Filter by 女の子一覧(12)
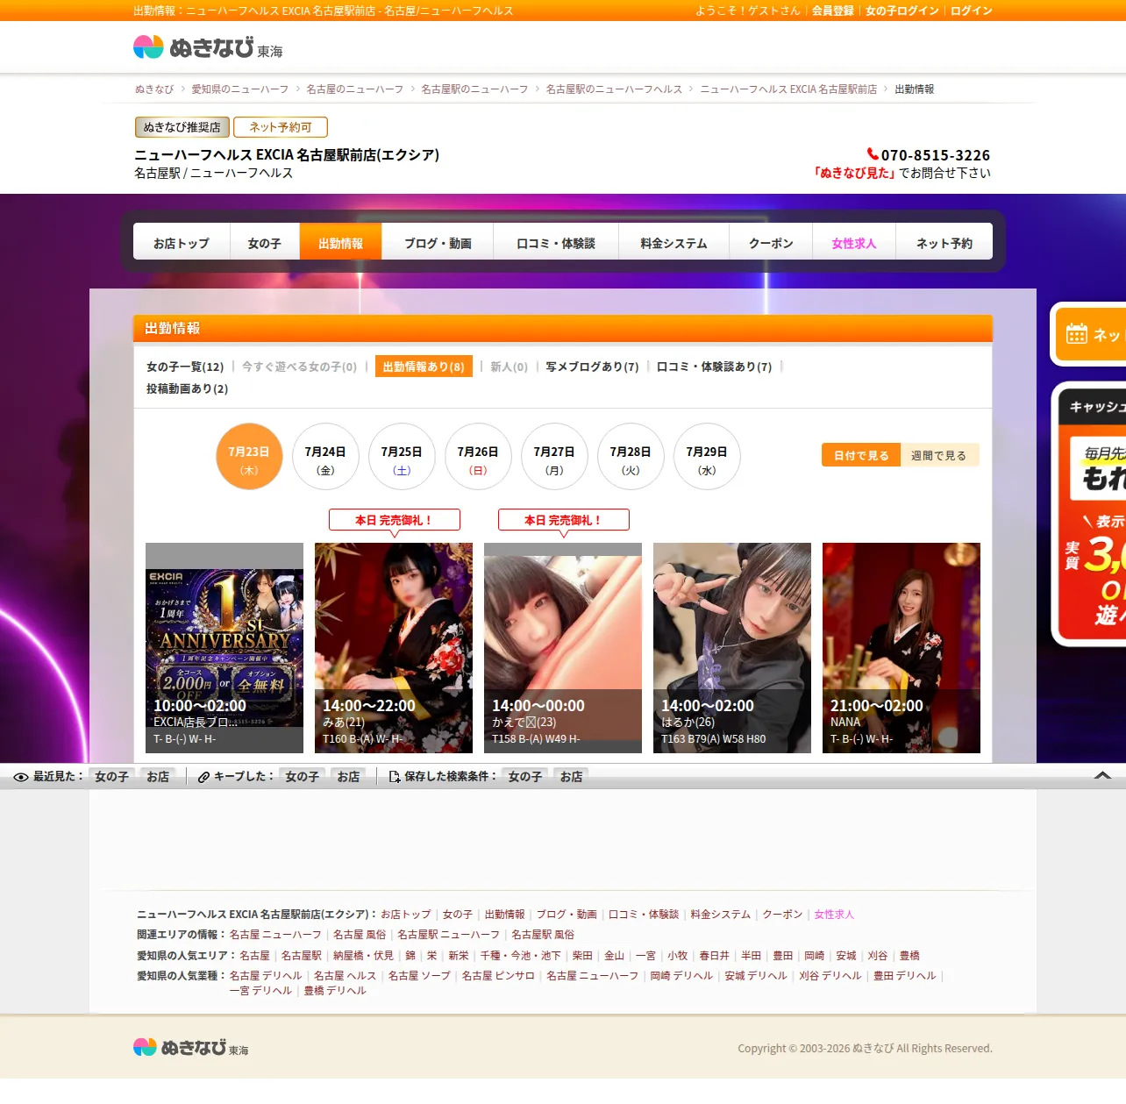1126x1104 pixels. 185,367
